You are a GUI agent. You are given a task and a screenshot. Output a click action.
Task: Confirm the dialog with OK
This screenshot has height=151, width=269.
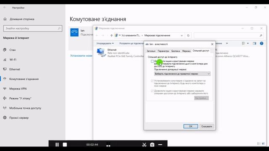[190, 126]
